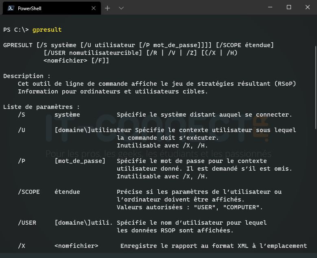This screenshot has width=317, height=258.
Task: Click the /SCOPE parameter in the list
Action: point(29,192)
